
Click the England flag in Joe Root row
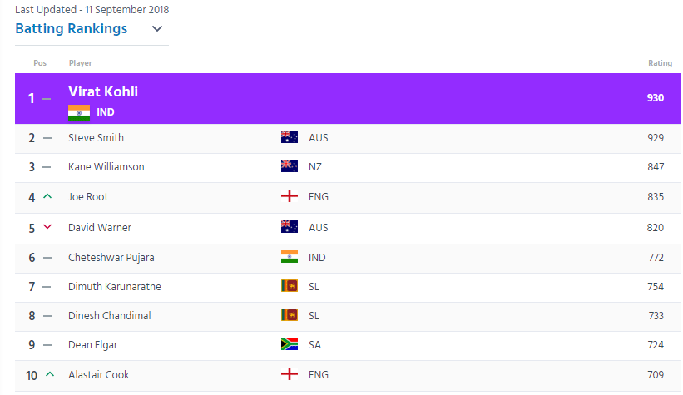pos(290,196)
